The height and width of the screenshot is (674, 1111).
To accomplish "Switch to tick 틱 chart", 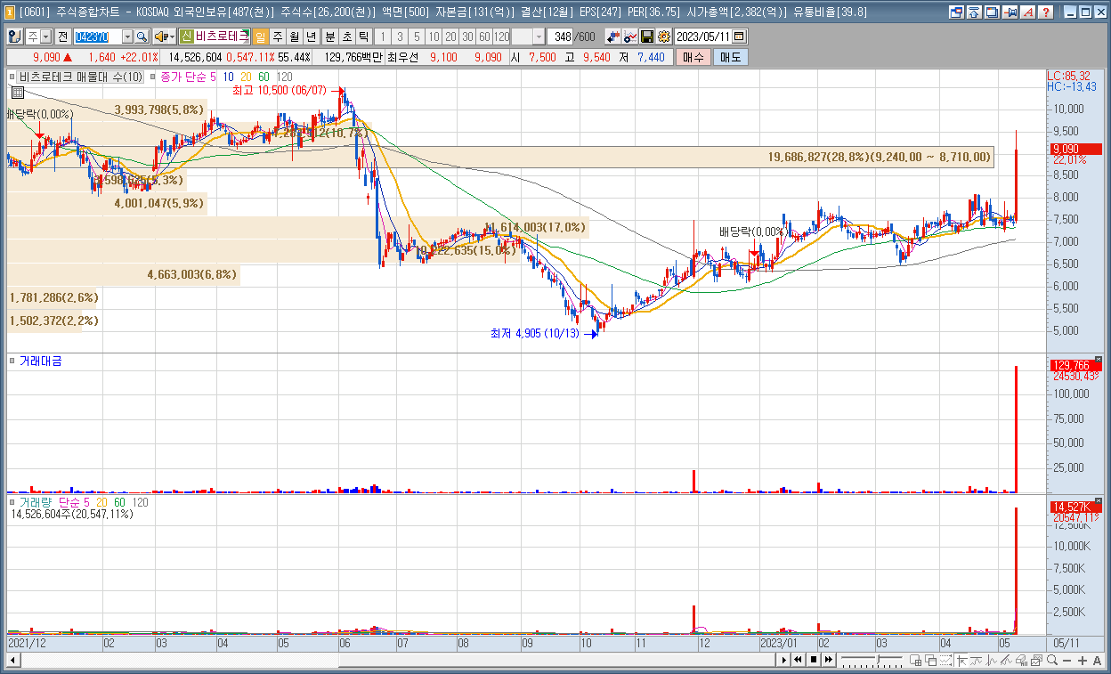I will tap(363, 37).
